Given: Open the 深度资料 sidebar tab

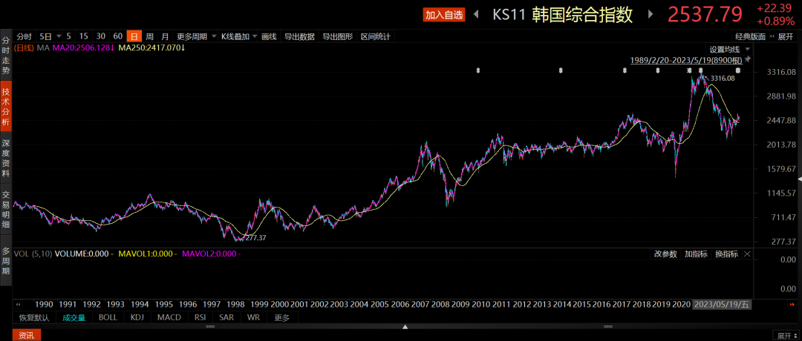Looking at the screenshot, I should [x=6, y=159].
